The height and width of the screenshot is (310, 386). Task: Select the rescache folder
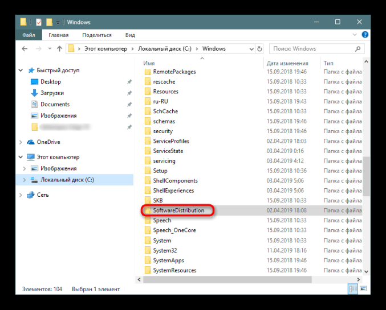pyautogui.click(x=164, y=81)
